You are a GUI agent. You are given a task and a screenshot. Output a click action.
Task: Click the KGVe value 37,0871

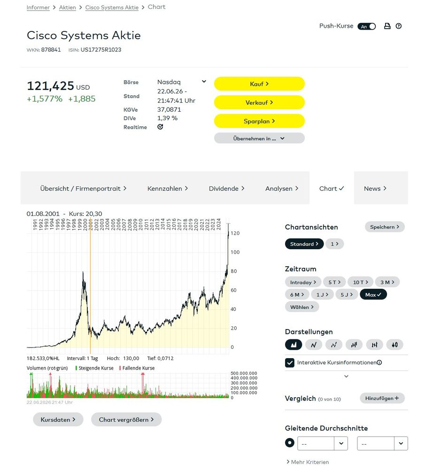pos(169,109)
